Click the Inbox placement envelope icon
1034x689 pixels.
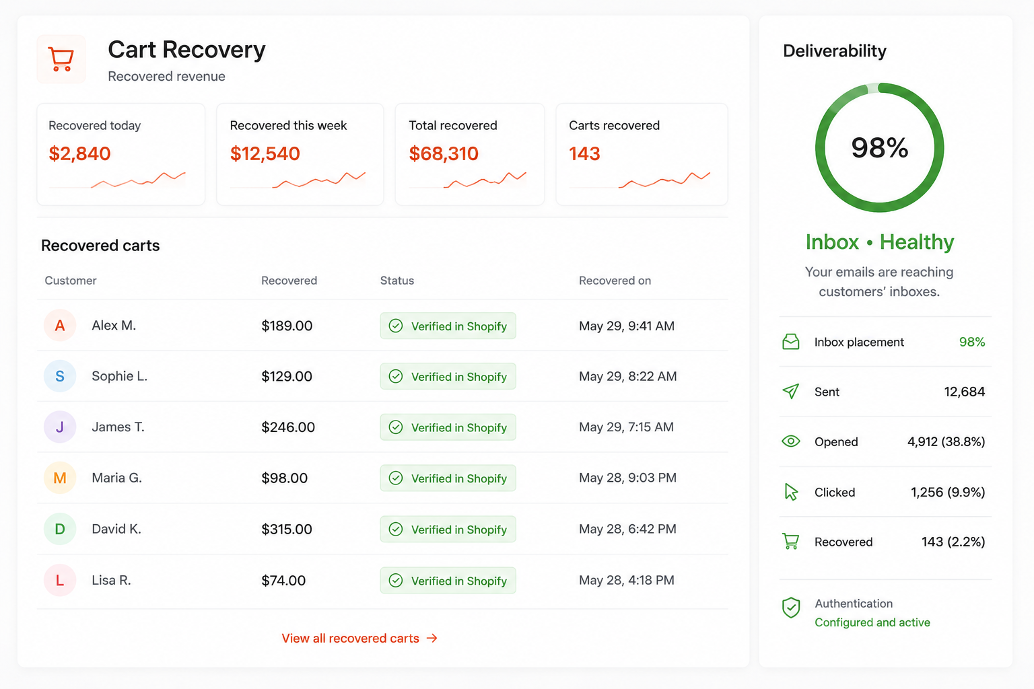791,342
